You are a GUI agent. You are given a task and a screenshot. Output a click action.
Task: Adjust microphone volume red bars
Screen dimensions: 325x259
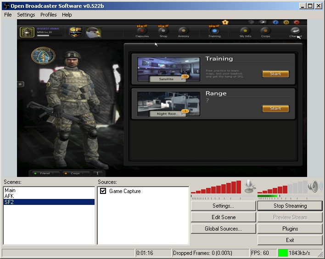[x=216, y=187]
